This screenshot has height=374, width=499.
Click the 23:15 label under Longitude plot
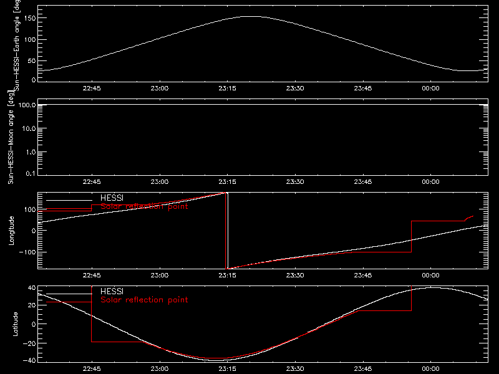point(227,276)
